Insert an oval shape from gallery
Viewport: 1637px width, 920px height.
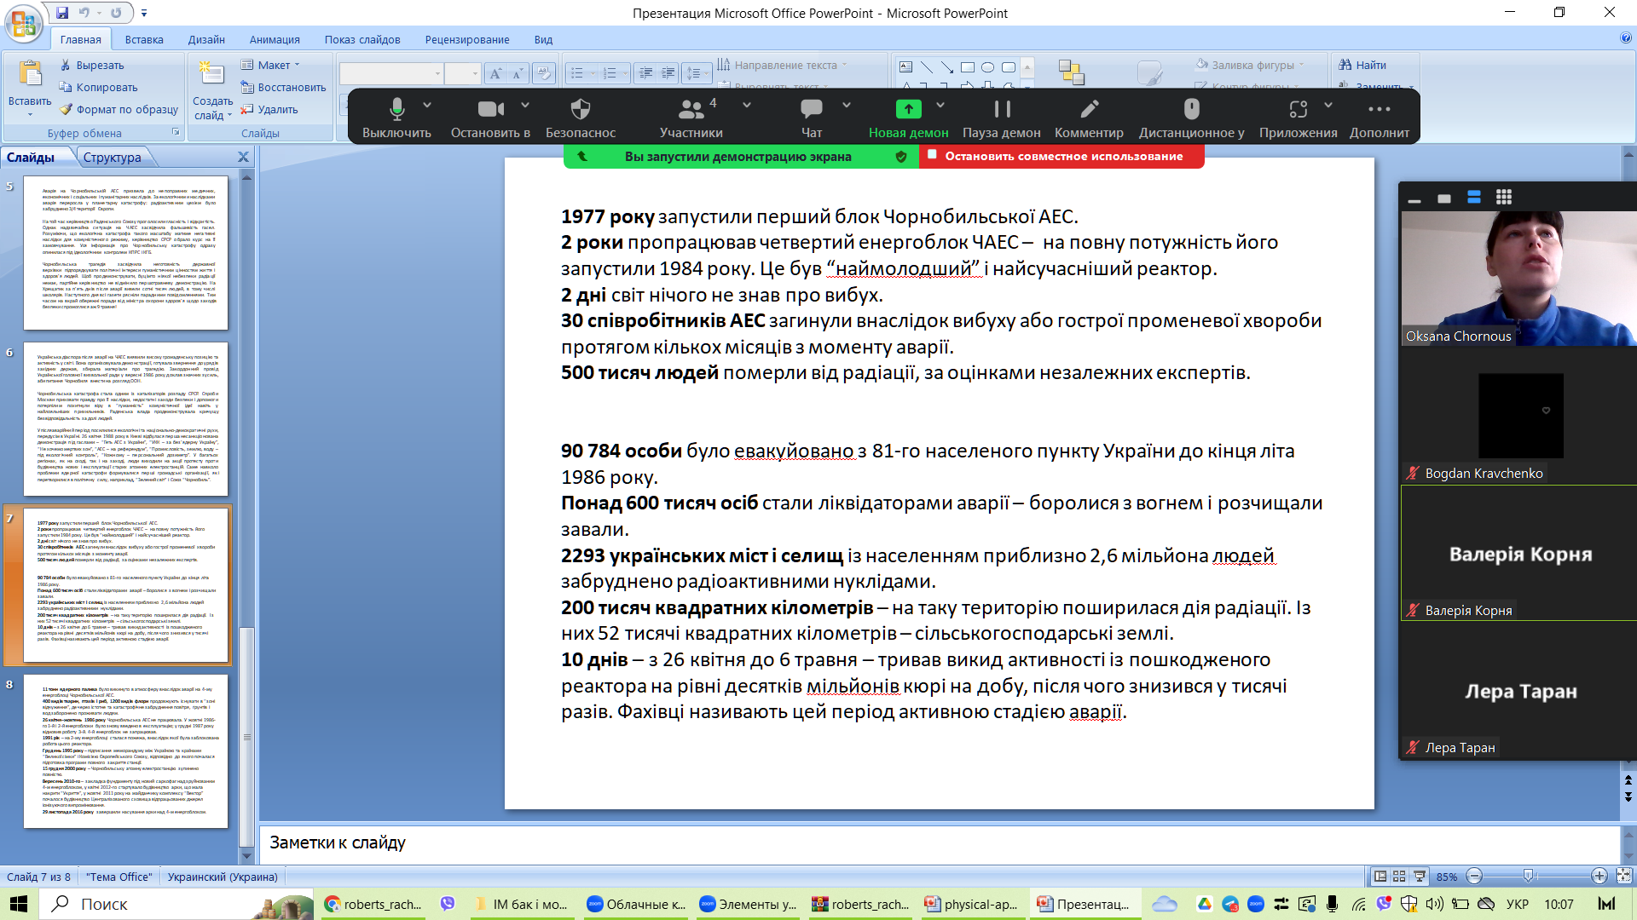click(987, 67)
